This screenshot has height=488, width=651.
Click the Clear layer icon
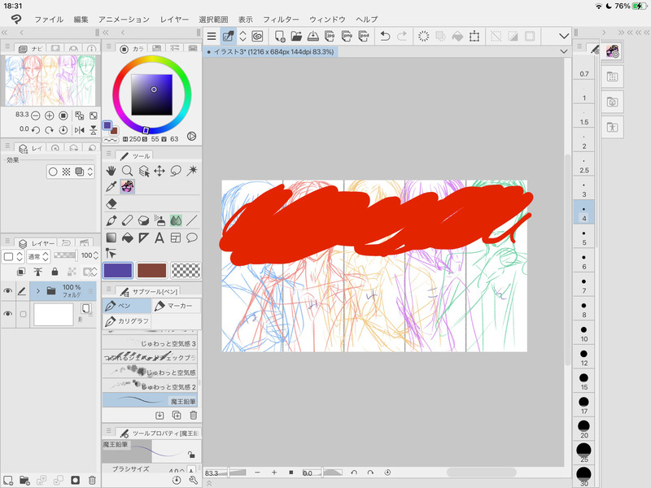[423, 37]
